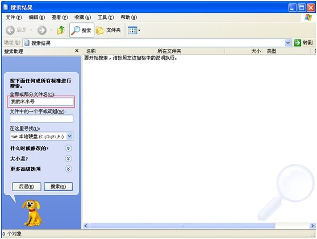Image resolution: width=317 pixels, height=239 pixels.
Task: Open the 帮助(H) menu
Action: (129, 18)
